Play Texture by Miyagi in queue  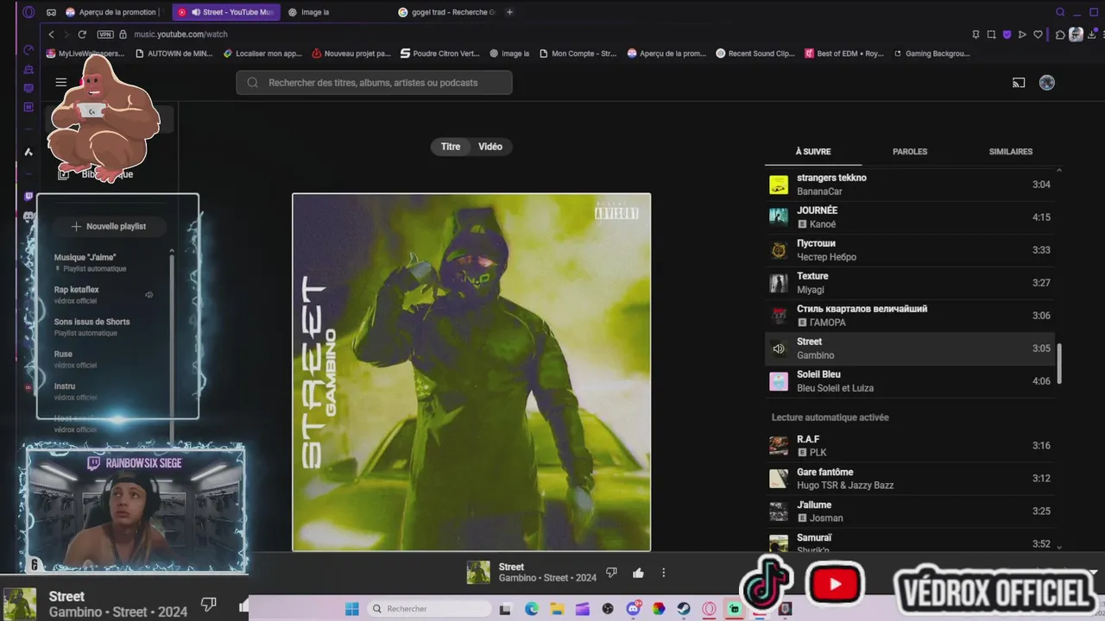point(910,283)
